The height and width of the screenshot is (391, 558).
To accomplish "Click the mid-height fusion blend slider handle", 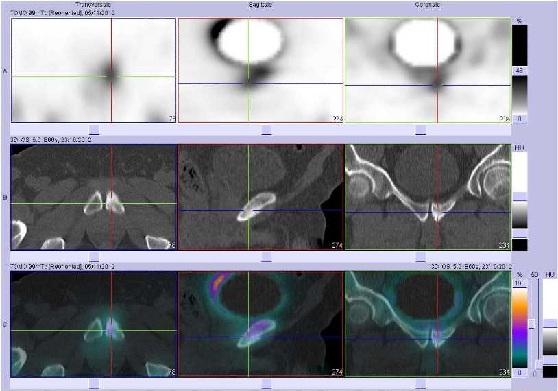I will 532,323.
